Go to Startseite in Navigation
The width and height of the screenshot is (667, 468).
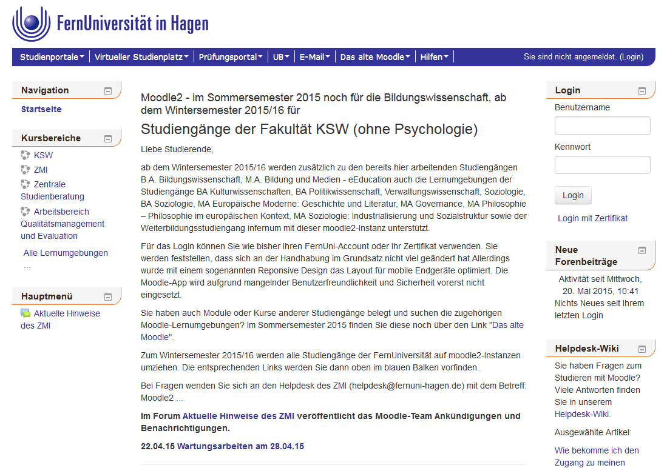(41, 109)
